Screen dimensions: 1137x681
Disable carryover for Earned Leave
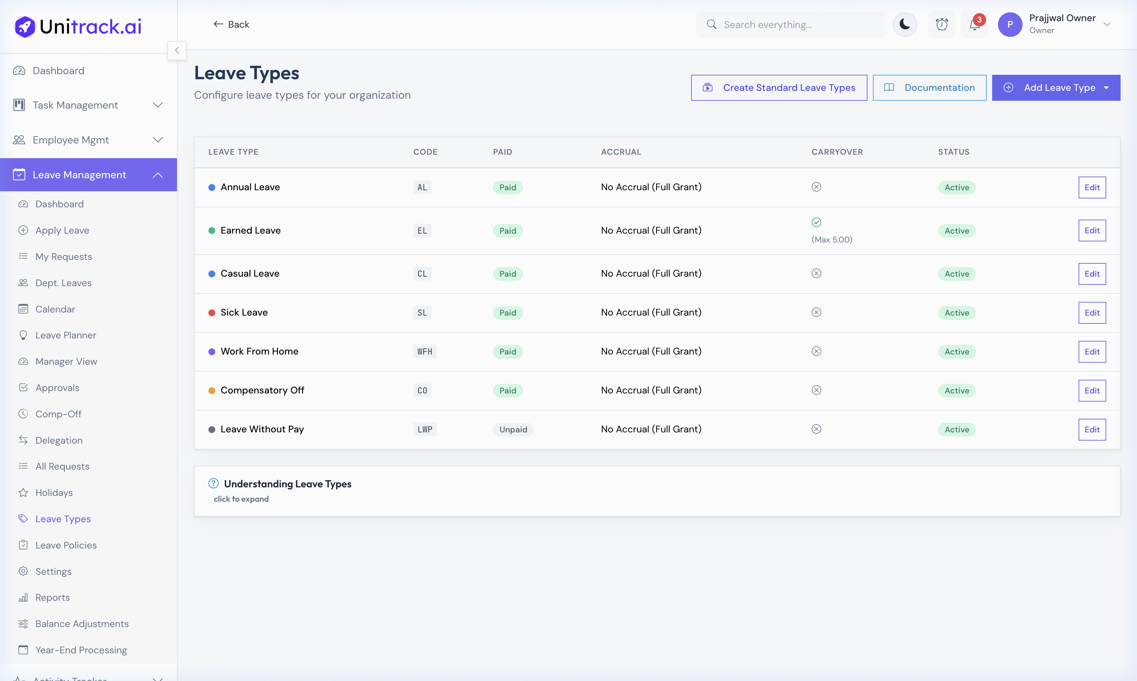pyautogui.click(x=816, y=223)
